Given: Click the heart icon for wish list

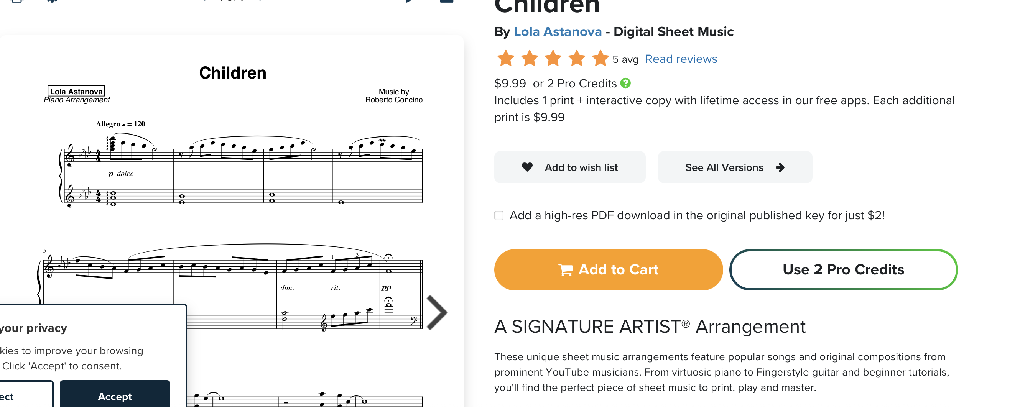Looking at the screenshot, I should click(527, 167).
